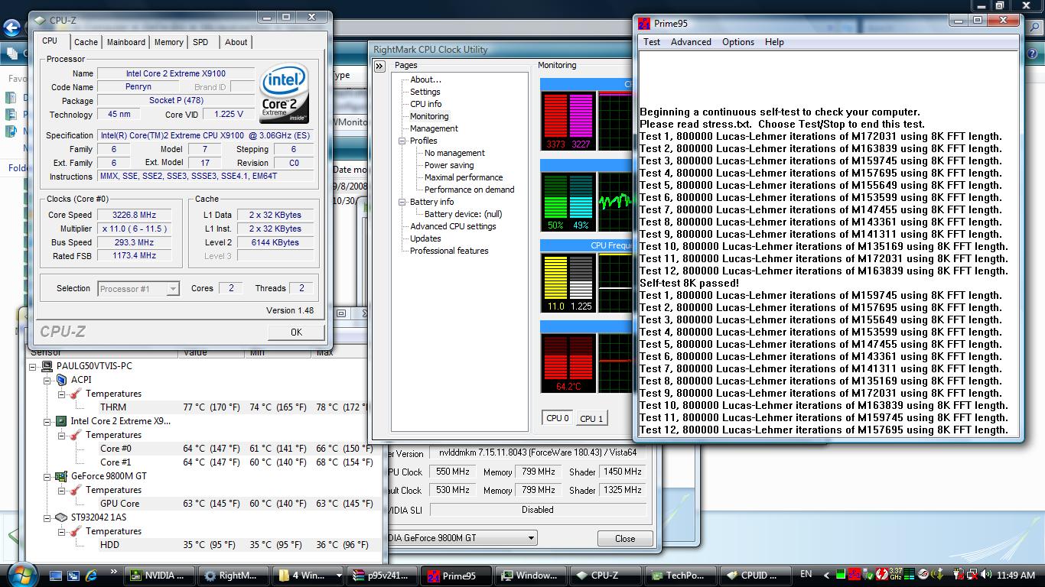1045x587 pixels.
Task: Expand quick launch overflow chevron
Action: 114,571
